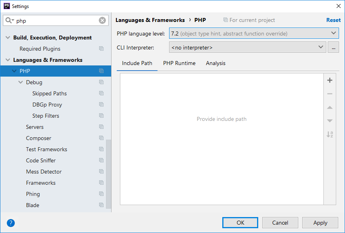This screenshot has height=233, width=345.
Task: Open the CLI Interpreter dropdown
Action: (x=247, y=47)
